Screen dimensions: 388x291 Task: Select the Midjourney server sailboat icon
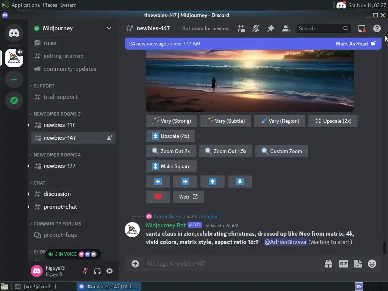point(14,58)
